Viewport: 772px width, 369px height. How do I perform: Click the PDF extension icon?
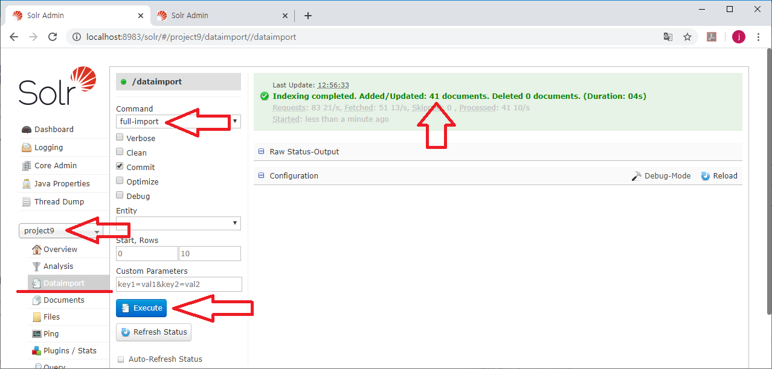coord(712,37)
